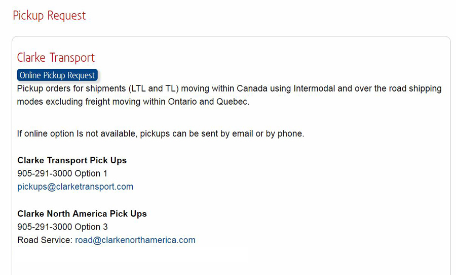Image resolution: width=456 pixels, height=275 pixels.
Task: Click the words modes excluding freight
Action: coord(63,102)
